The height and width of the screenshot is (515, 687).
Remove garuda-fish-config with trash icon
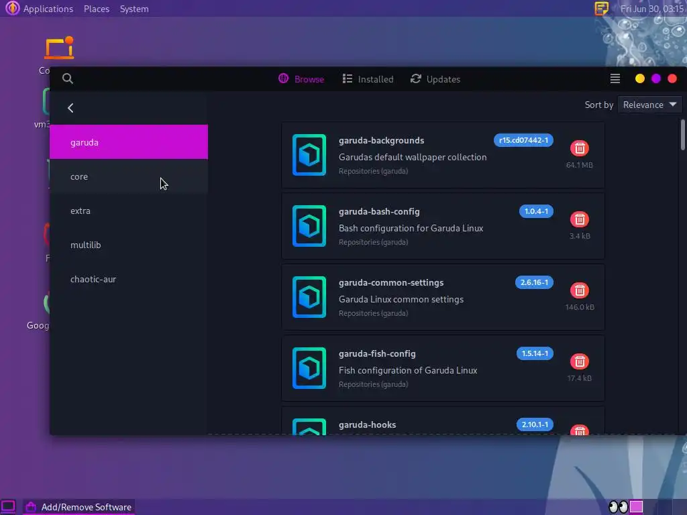579,361
